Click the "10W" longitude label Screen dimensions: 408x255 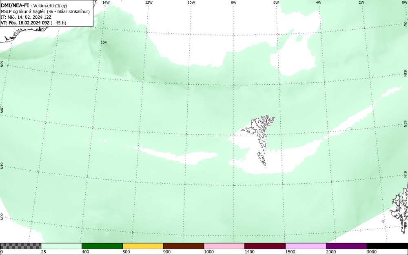[191, 2]
